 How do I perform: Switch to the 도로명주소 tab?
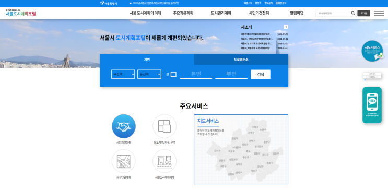coord(241,60)
